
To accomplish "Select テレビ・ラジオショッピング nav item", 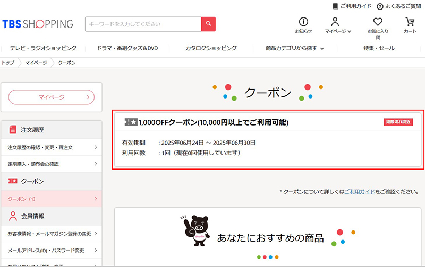I will 43,48.
